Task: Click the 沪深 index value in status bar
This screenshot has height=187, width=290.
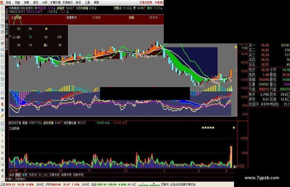Action: [x=56, y=184]
